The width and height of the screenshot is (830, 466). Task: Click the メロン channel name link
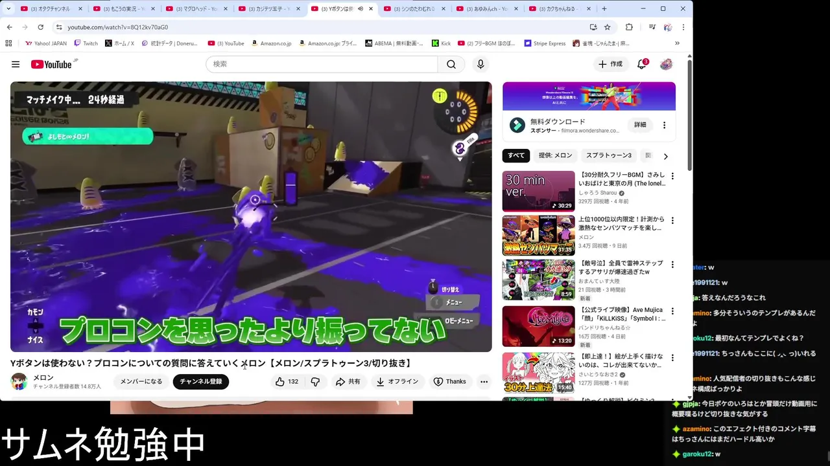(43, 377)
